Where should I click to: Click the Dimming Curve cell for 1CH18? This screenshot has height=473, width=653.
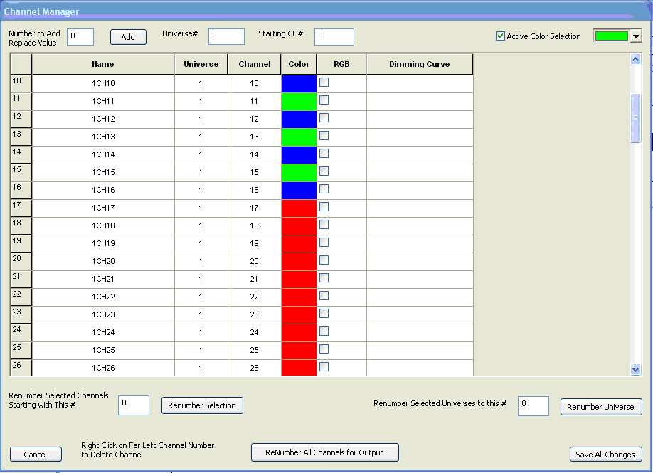pos(420,226)
